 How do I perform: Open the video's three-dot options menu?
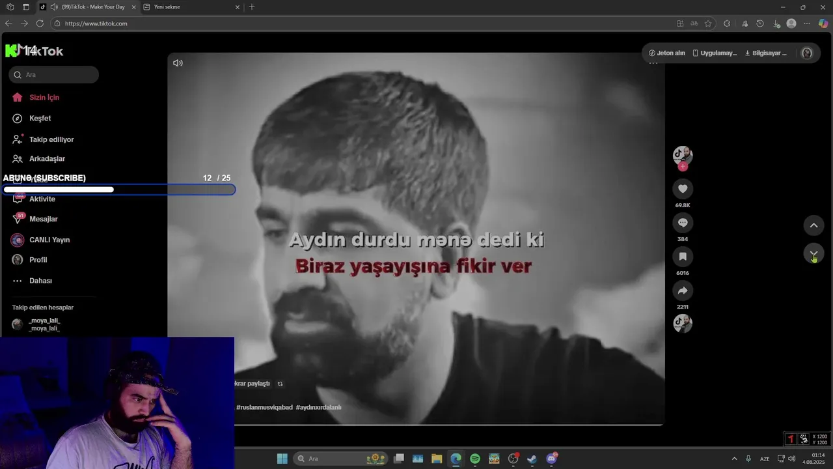653,63
